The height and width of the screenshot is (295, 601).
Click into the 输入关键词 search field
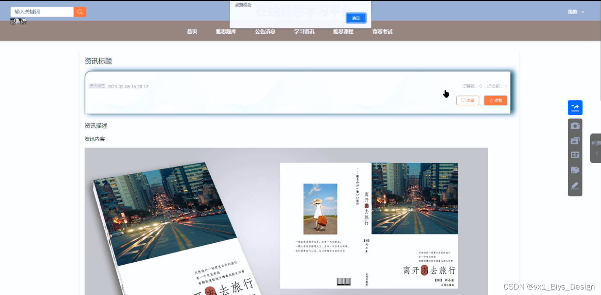[x=42, y=12]
